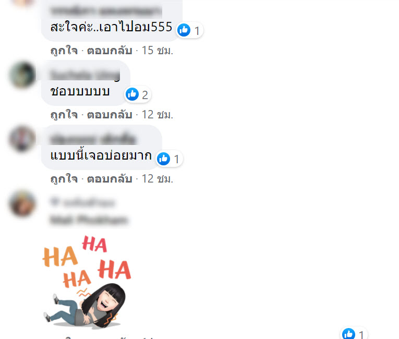
Task: Open avatar of the แบบนี้เจอบ่อยมาก commenter
Action: pyautogui.click(x=22, y=139)
